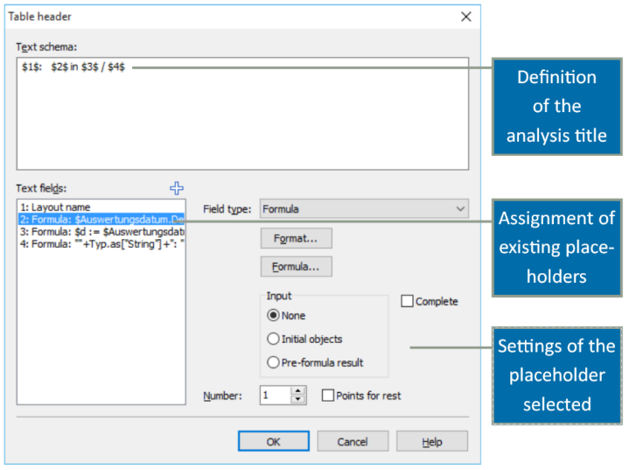629x470 pixels.
Task: Choose Initial objects radio option
Action: (274, 339)
